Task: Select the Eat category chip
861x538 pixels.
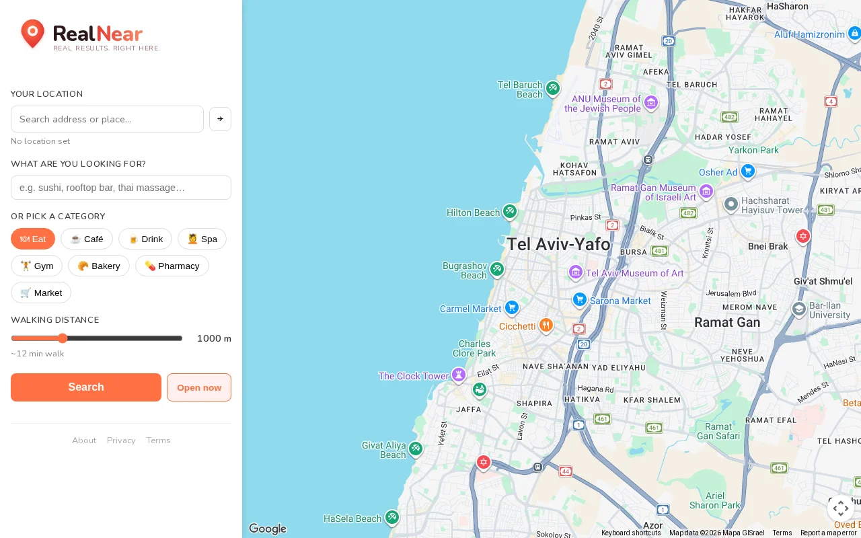Action: click(33, 239)
